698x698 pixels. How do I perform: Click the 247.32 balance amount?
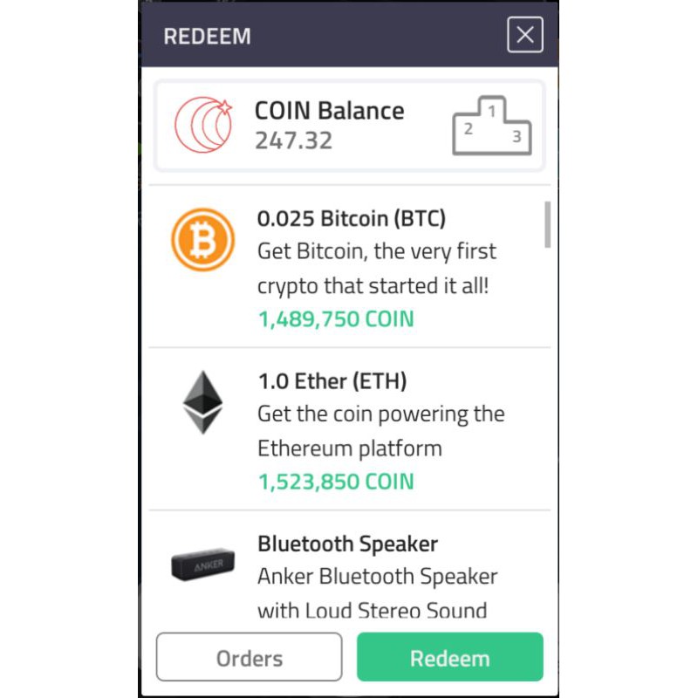(293, 140)
